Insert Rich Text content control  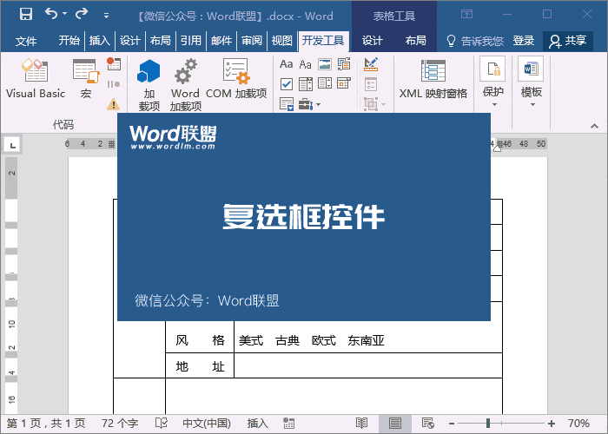(x=286, y=64)
